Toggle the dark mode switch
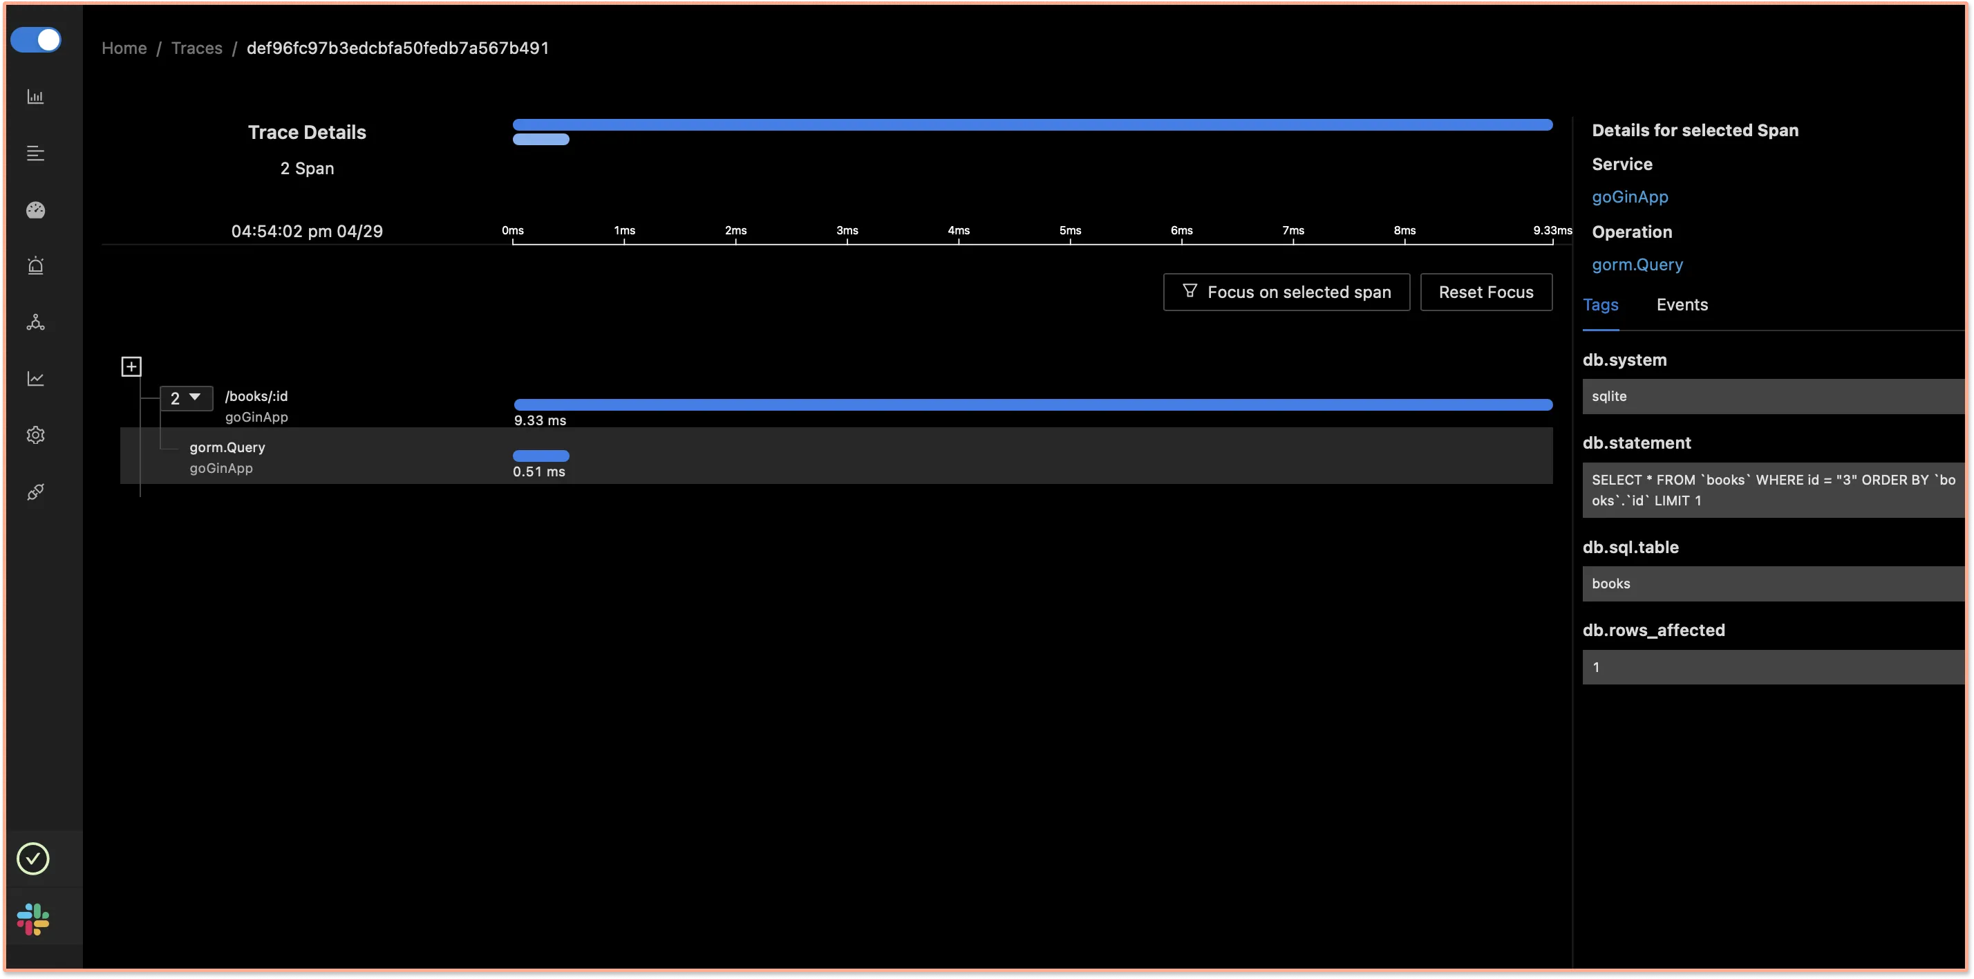This screenshot has height=979, width=1974. click(x=36, y=40)
